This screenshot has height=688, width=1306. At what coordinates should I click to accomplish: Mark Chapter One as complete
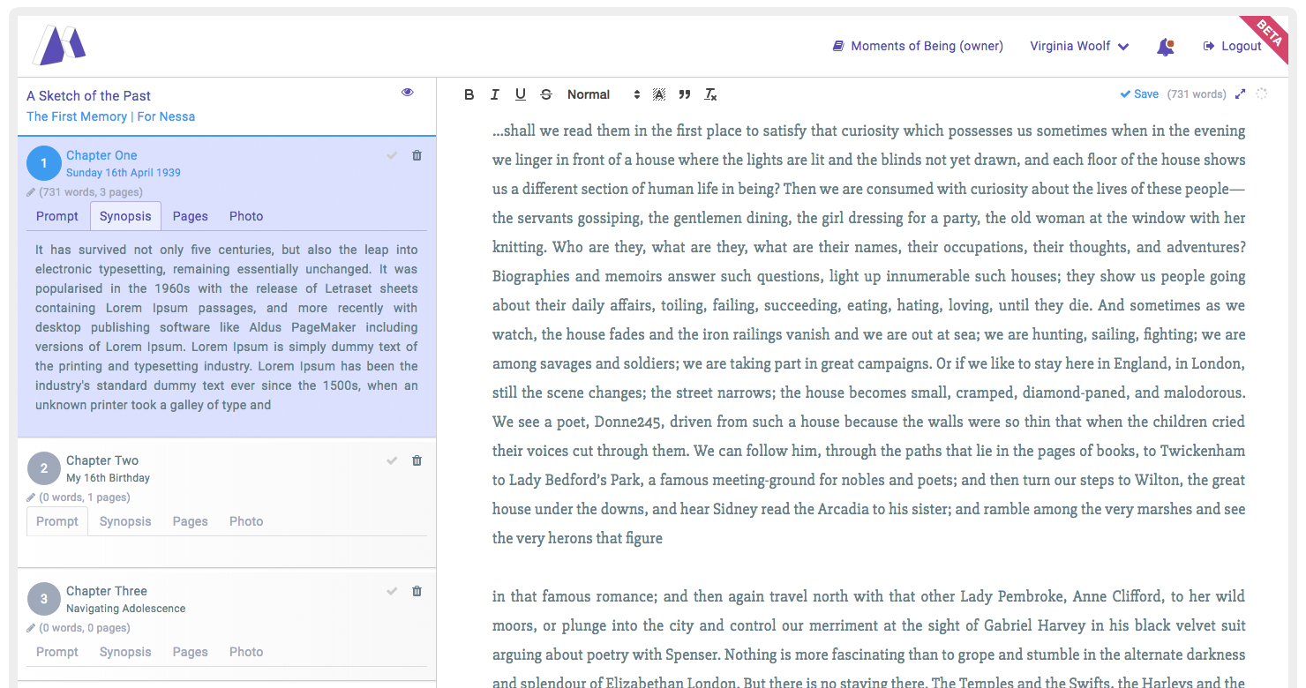(x=392, y=155)
